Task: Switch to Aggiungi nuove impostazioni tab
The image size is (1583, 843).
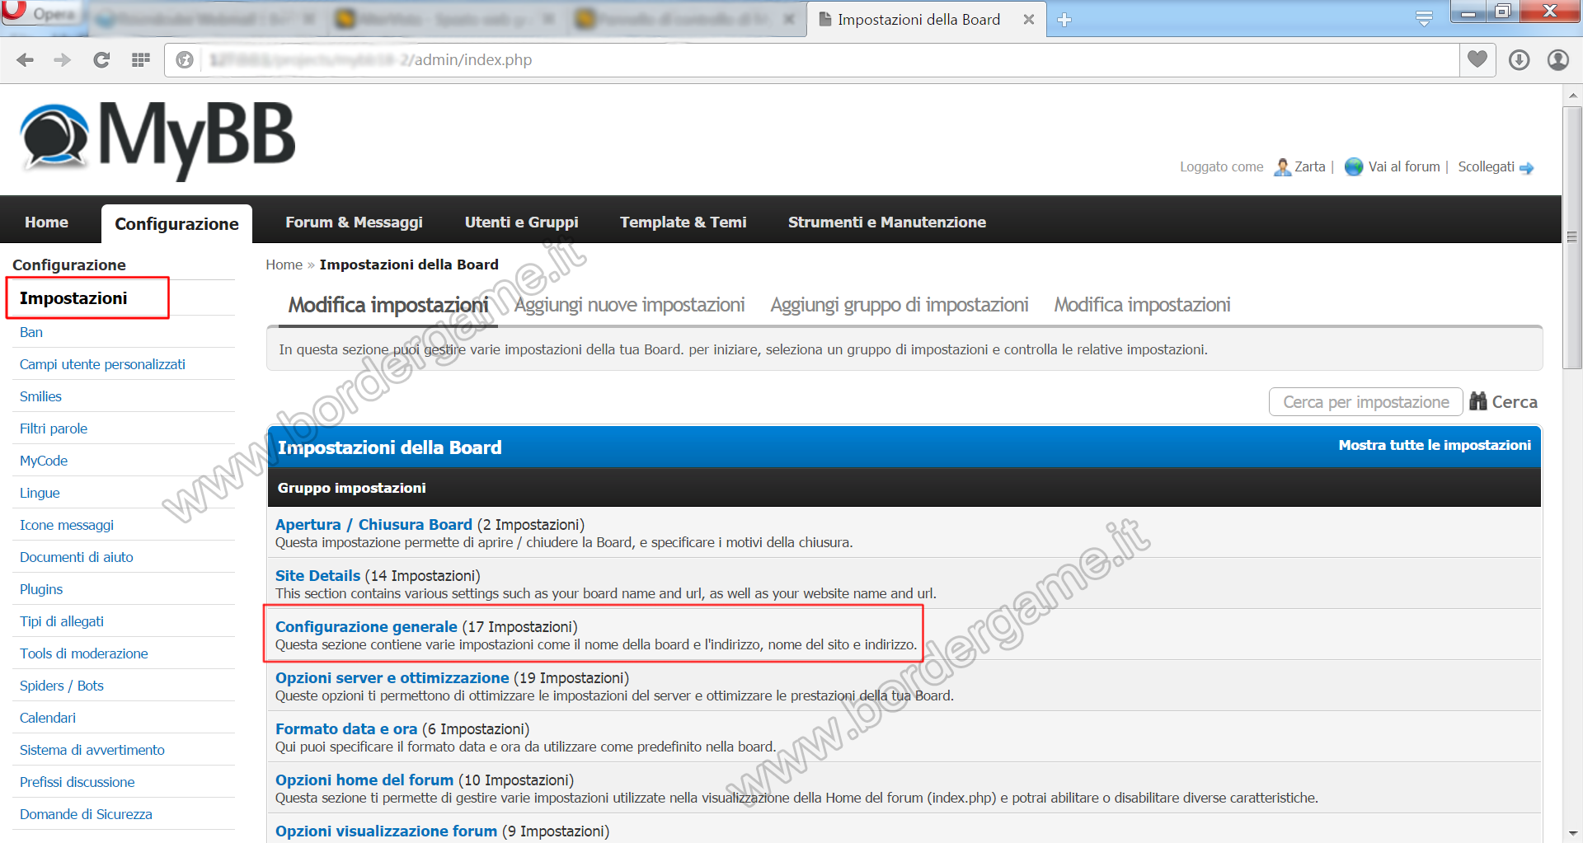Action: tap(629, 305)
